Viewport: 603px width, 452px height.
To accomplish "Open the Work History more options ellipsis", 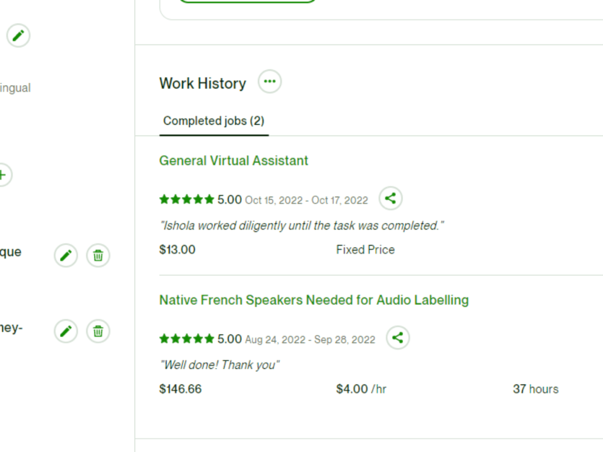I will click(x=270, y=81).
